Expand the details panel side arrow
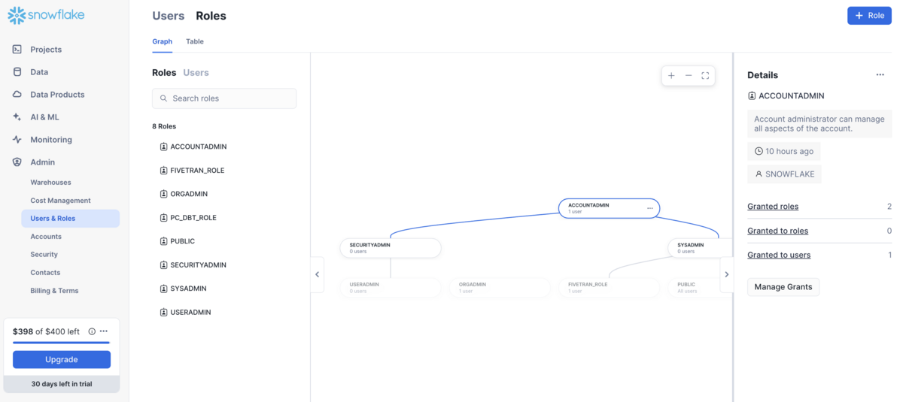The height and width of the screenshot is (402, 903). [726, 274]
